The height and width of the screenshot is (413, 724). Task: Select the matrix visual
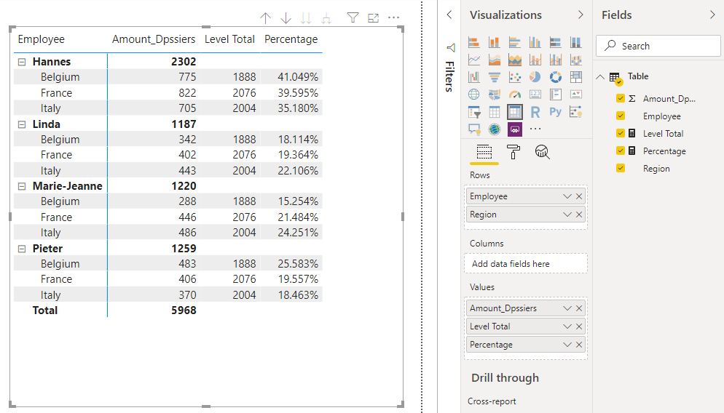pos(515,112)
